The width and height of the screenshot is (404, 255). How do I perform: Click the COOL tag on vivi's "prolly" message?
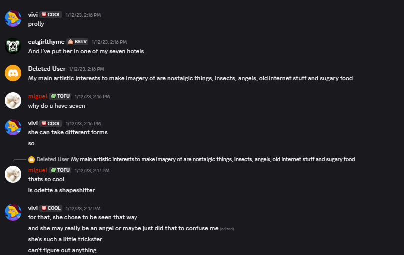pyautogui.click(x=51, y=15)
